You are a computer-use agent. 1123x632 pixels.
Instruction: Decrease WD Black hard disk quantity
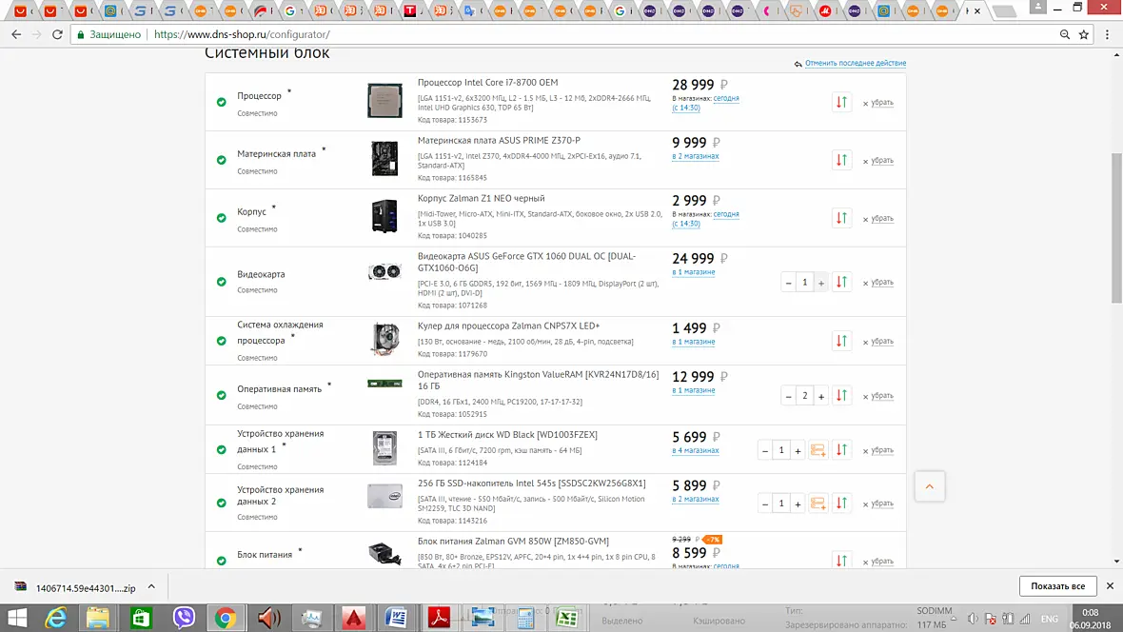(765, 450)
